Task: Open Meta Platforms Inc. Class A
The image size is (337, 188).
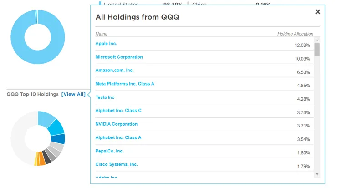Action: [125, 84]
